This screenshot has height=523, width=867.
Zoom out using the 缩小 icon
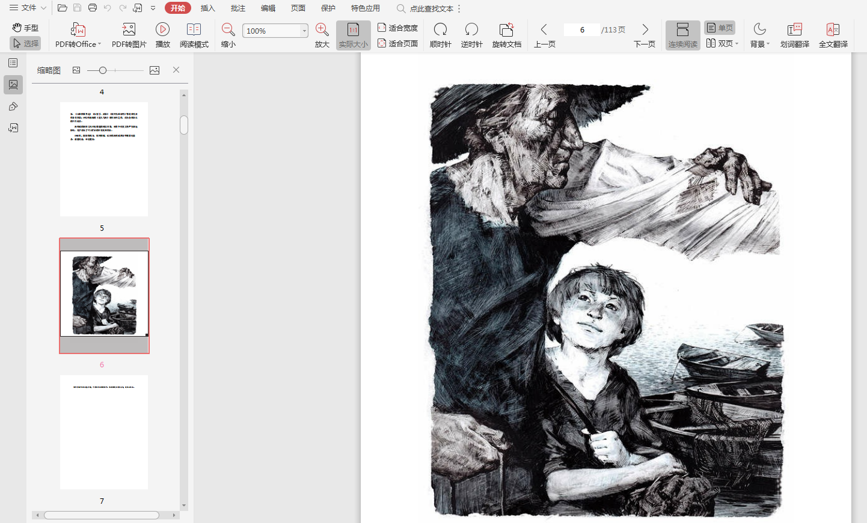[228, 30]
